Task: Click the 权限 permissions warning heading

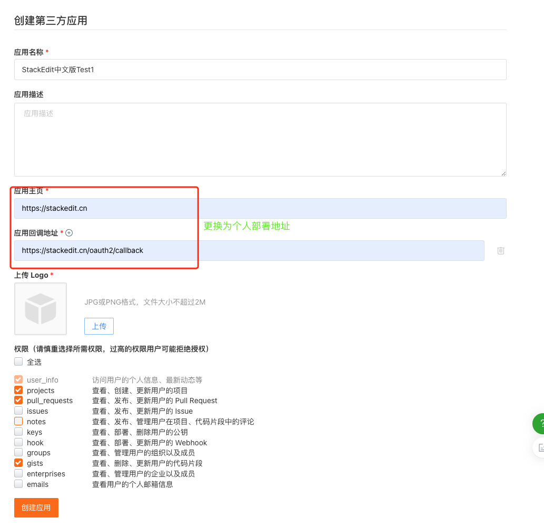Action: point(111,349)
